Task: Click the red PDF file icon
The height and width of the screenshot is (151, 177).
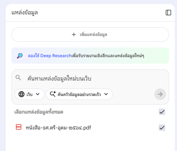Action: tap(19, 127)
